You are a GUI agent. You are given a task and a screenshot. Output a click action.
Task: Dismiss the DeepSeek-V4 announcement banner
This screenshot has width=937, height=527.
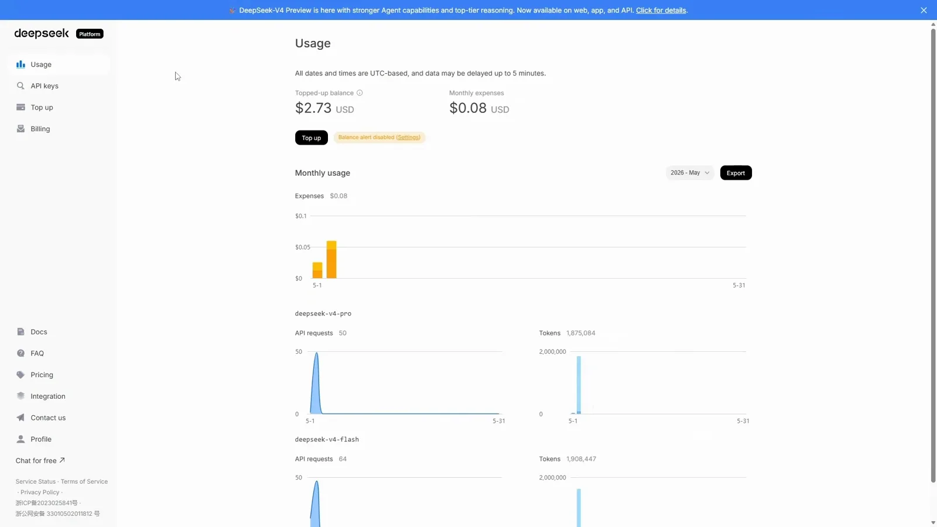pyautogui.click(x=924, y=10)
